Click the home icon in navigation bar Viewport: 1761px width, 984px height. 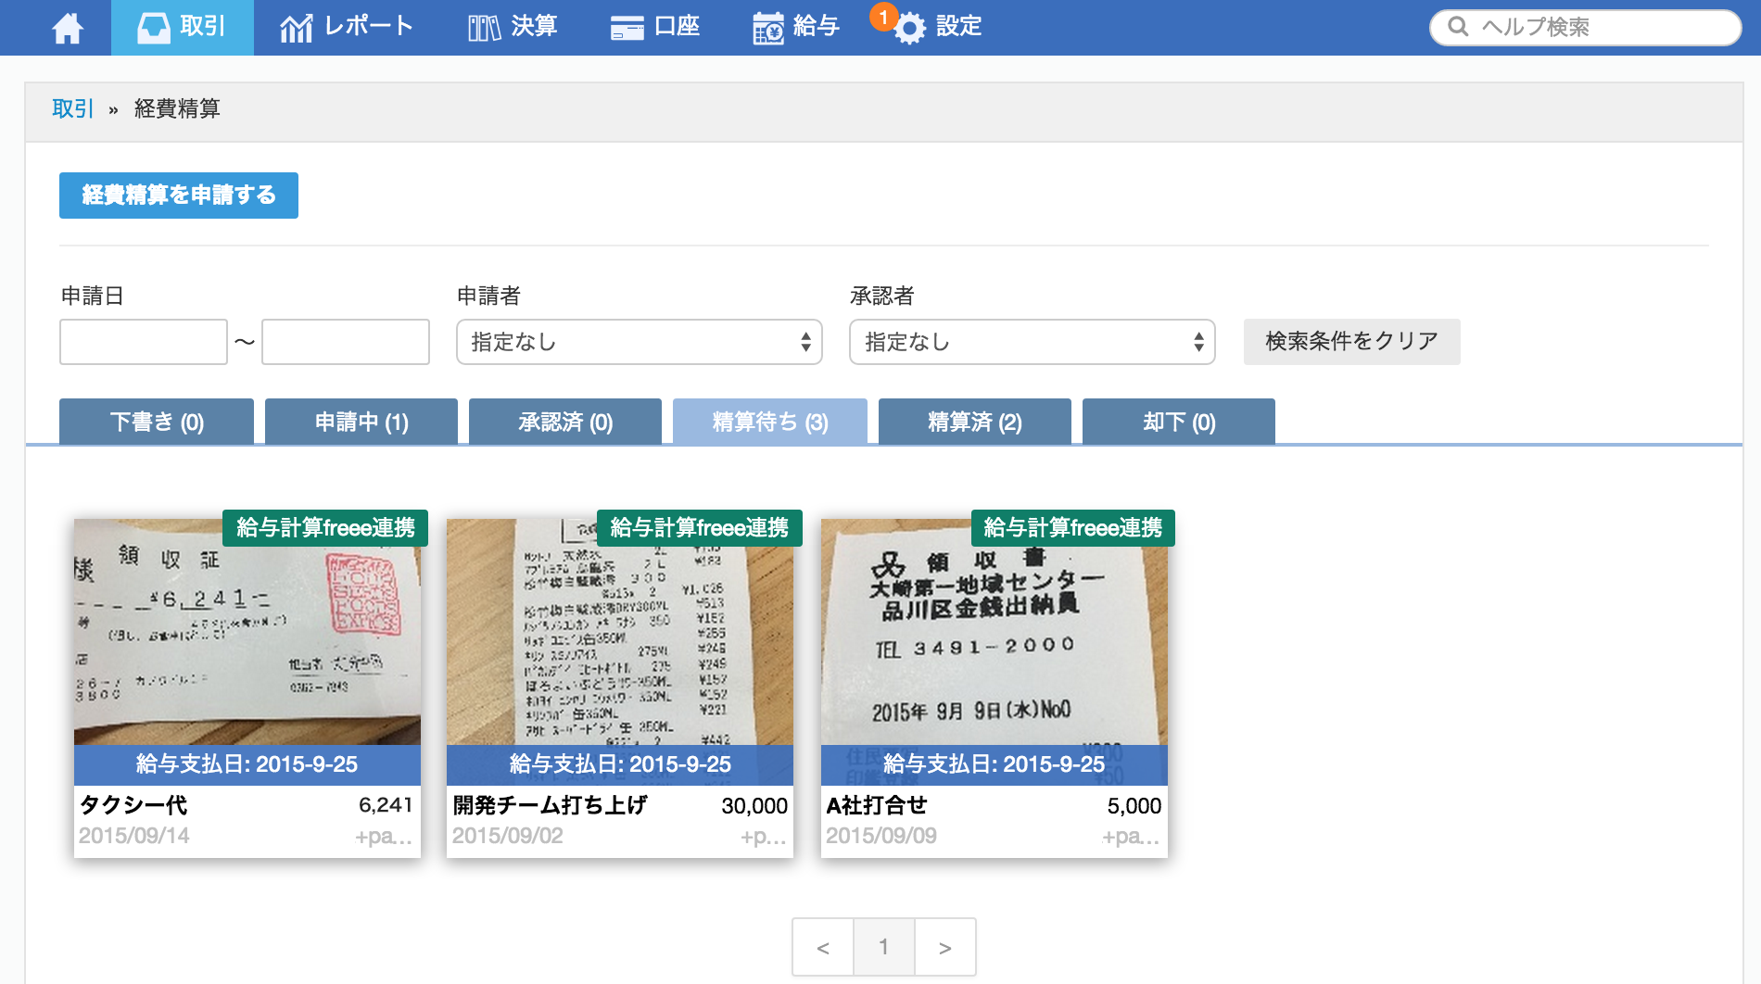pos(68,28)
